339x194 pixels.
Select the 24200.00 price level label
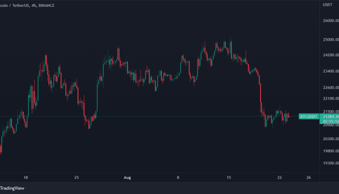pyautogui.click(x=331, y=55)
